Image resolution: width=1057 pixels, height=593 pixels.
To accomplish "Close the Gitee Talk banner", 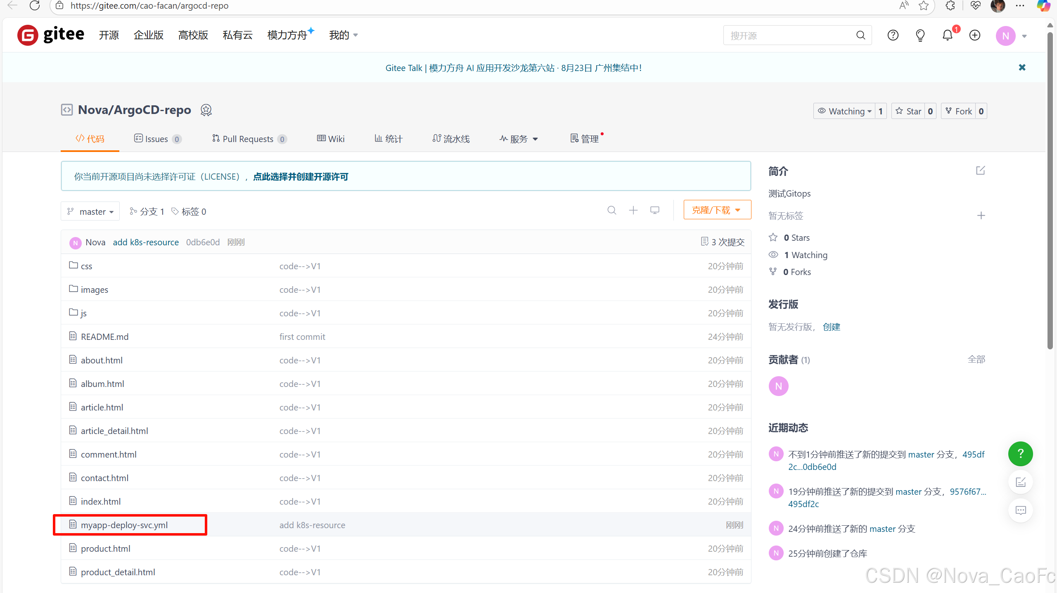I will (1022, 67).
